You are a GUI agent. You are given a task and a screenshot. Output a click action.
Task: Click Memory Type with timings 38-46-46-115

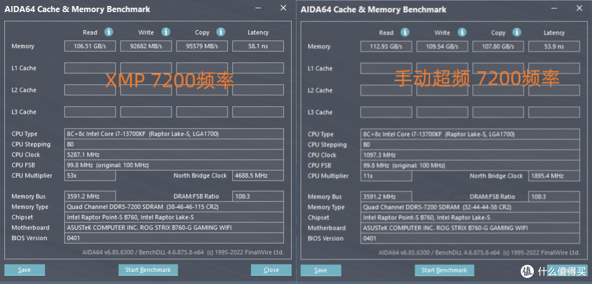click(174, 207)
